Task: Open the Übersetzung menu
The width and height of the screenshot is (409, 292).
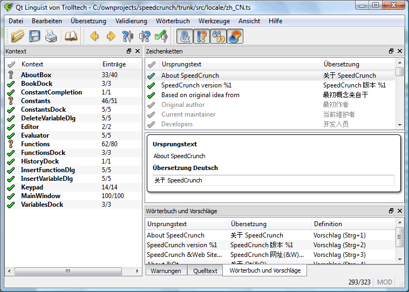Action: (x=88, y=21)
